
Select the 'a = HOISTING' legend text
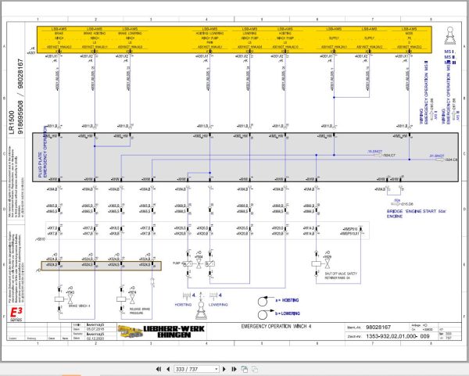coord(287,300)
